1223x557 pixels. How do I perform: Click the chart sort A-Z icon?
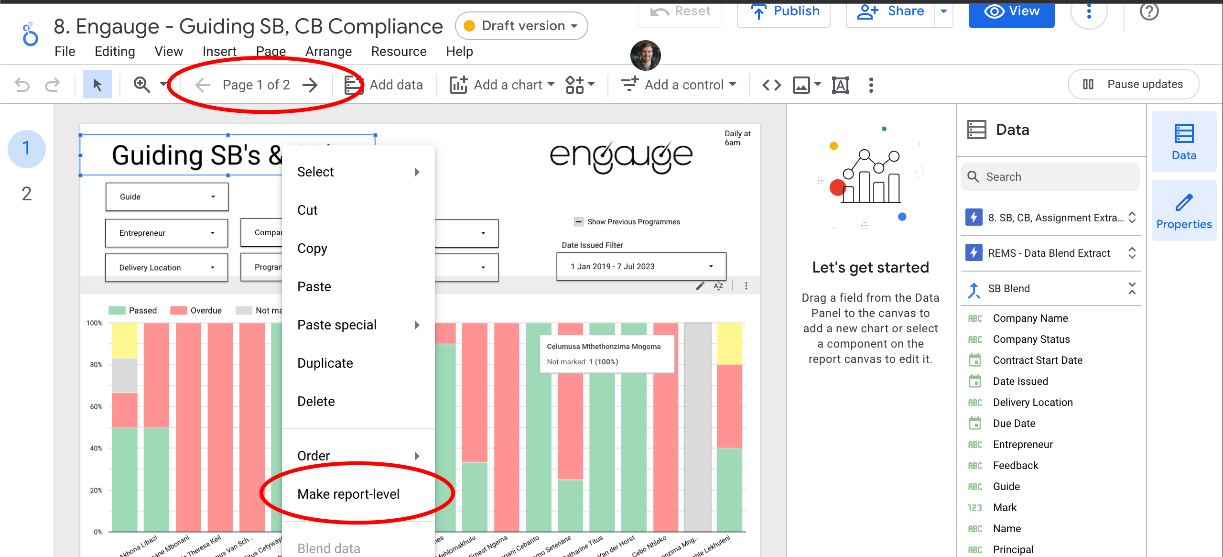(x=718, y=286)
